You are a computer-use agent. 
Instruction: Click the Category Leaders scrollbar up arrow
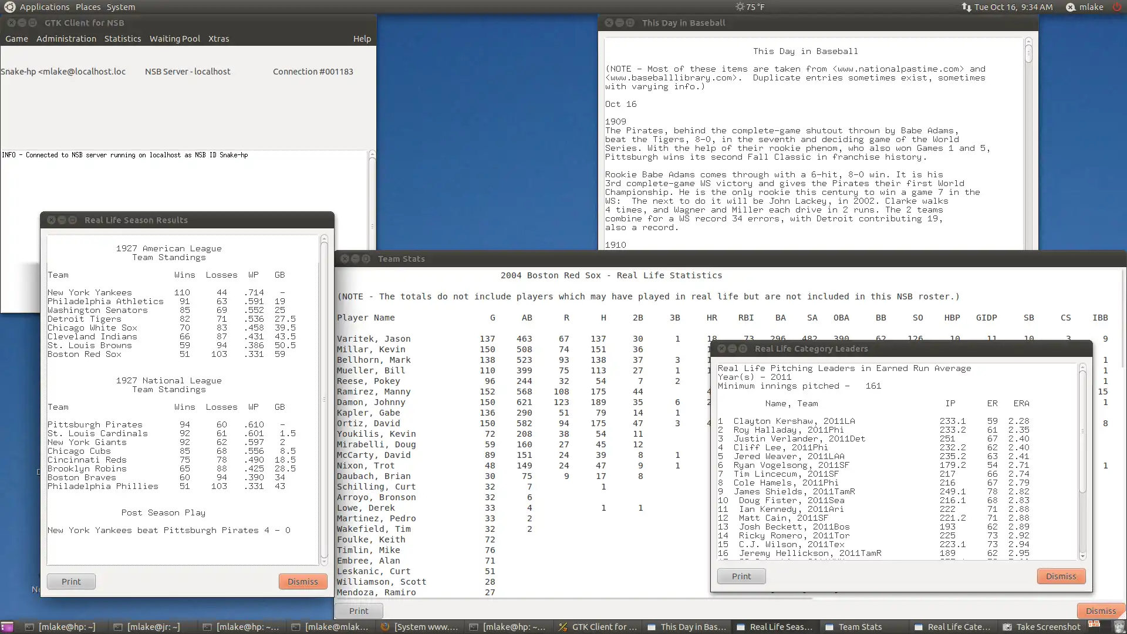click(1082, 367)
